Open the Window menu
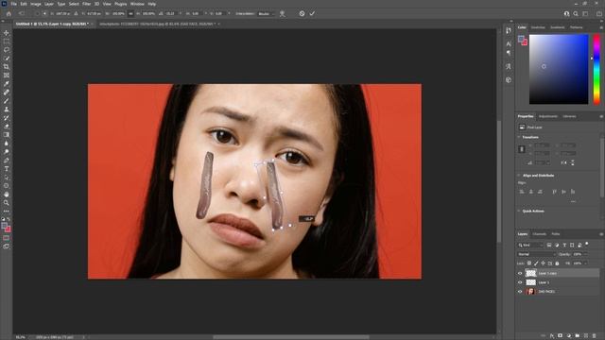This screenshot has width=605, height=340. 137,4
